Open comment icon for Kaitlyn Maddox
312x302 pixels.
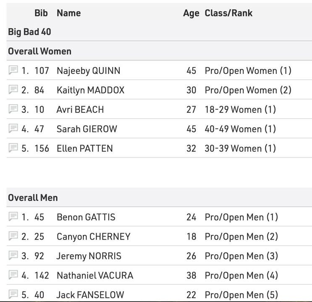(13, 89)
